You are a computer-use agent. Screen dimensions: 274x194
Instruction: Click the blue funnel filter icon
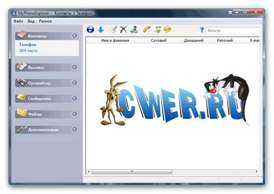pos(202,30)
